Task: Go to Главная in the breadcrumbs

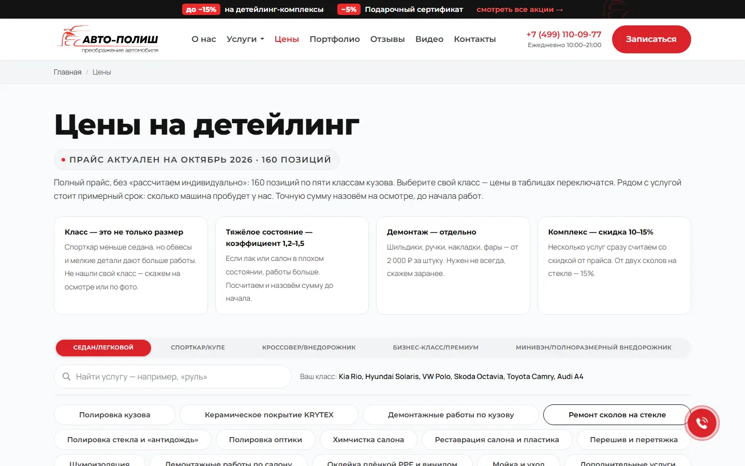Action: click(68, 72)
